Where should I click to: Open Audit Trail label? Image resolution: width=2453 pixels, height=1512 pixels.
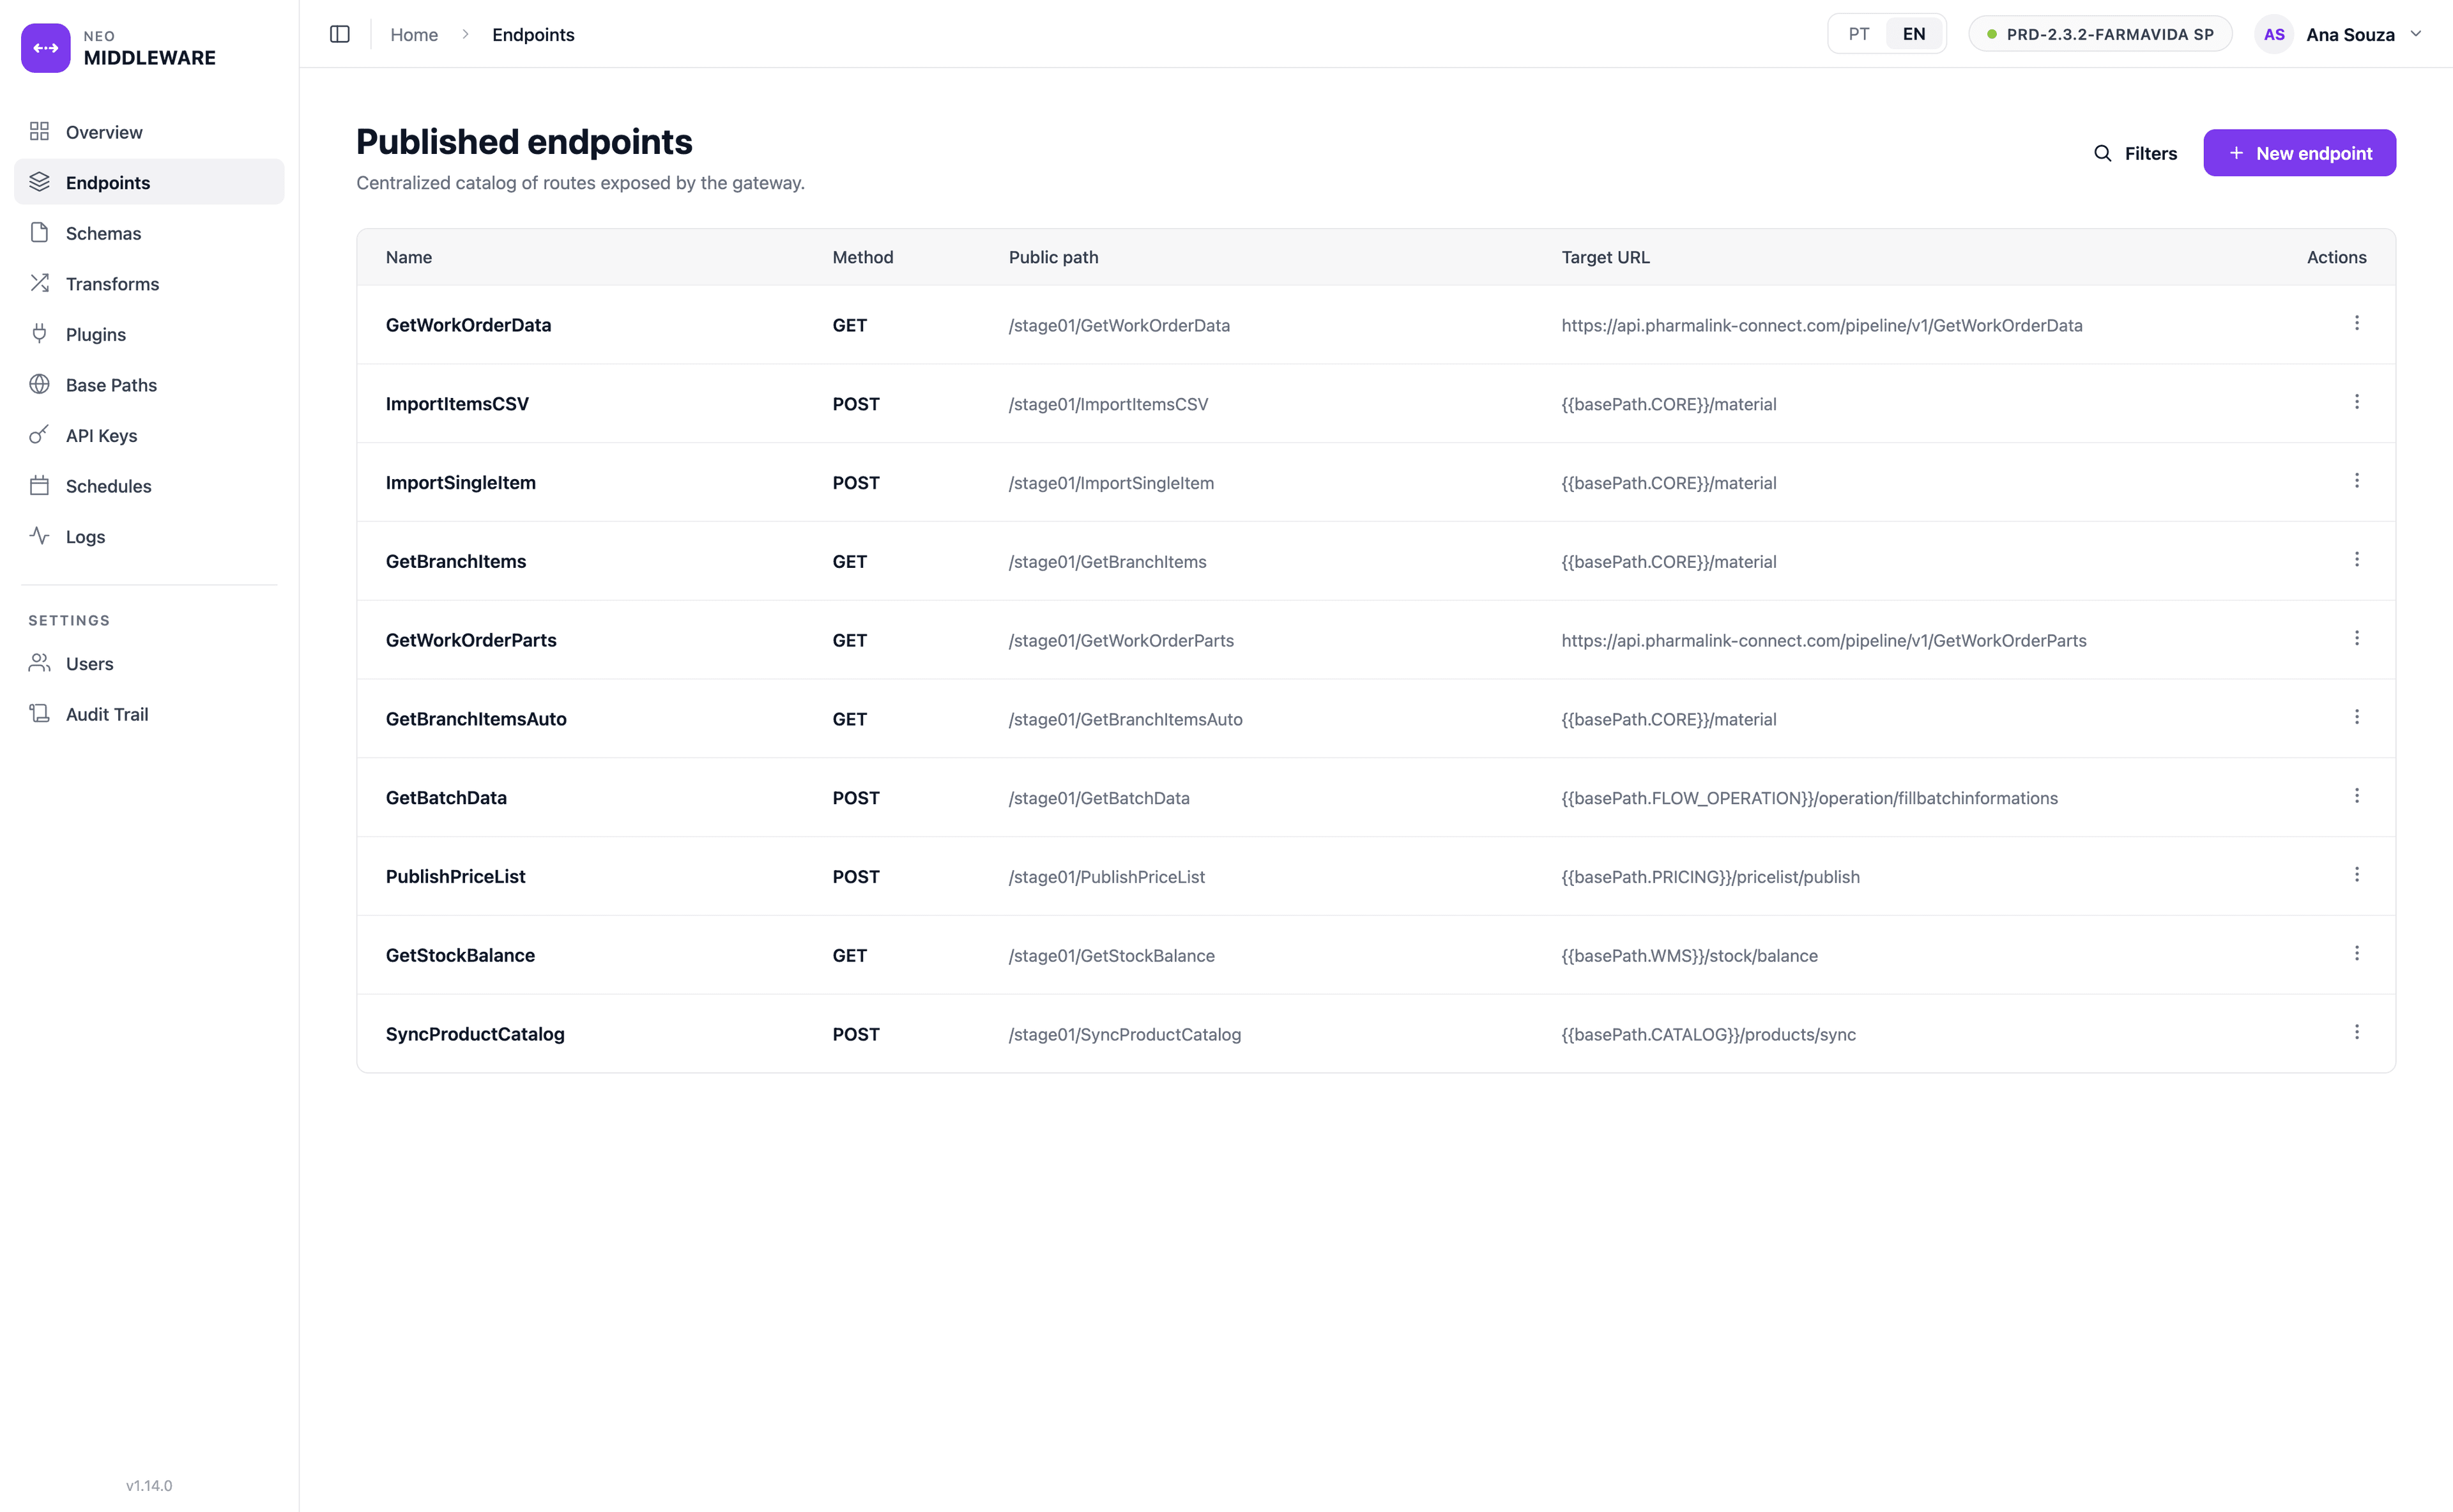click(x=107, y=714)
